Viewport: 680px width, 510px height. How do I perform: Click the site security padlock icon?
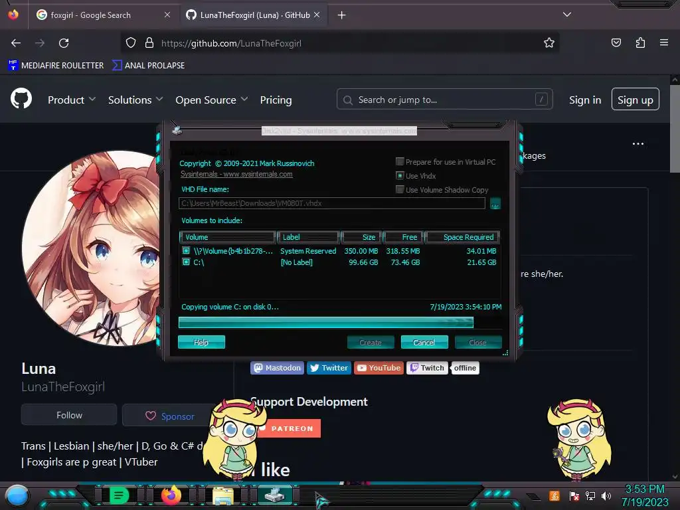pyautogui.click(x=149, y=43)
